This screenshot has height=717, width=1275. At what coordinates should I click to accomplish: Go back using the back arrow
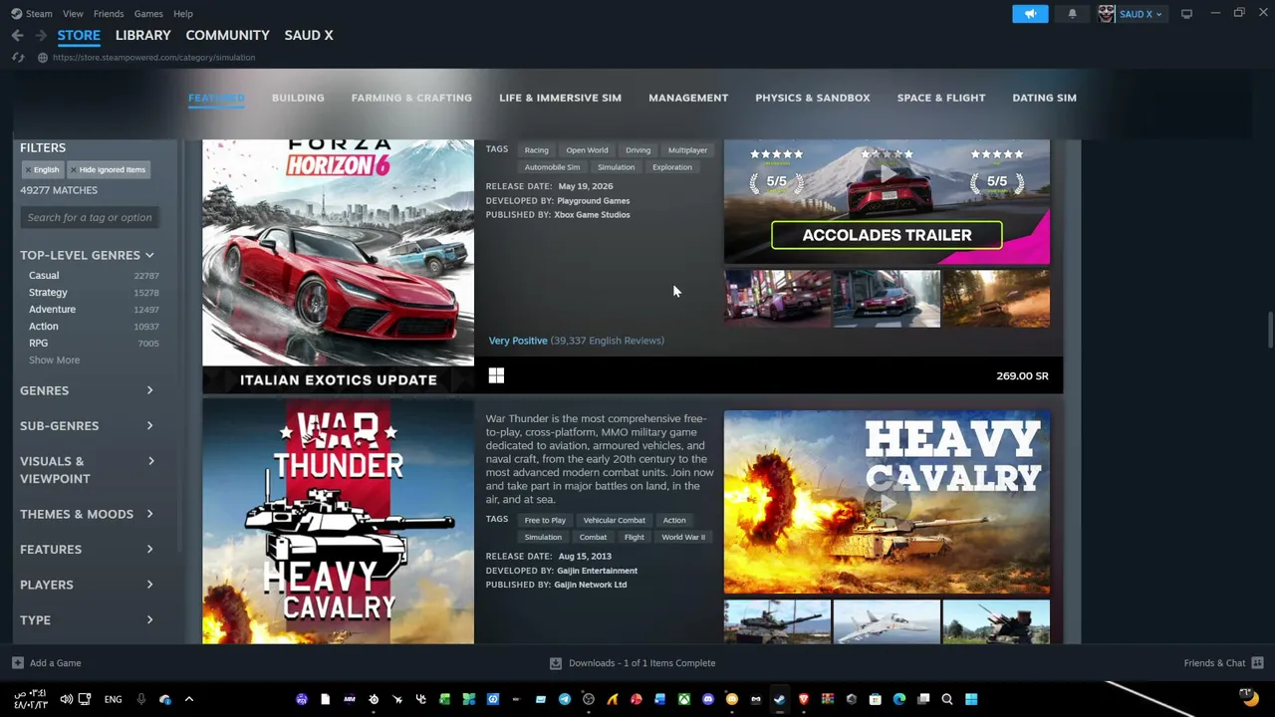click(x=17, y=35)
